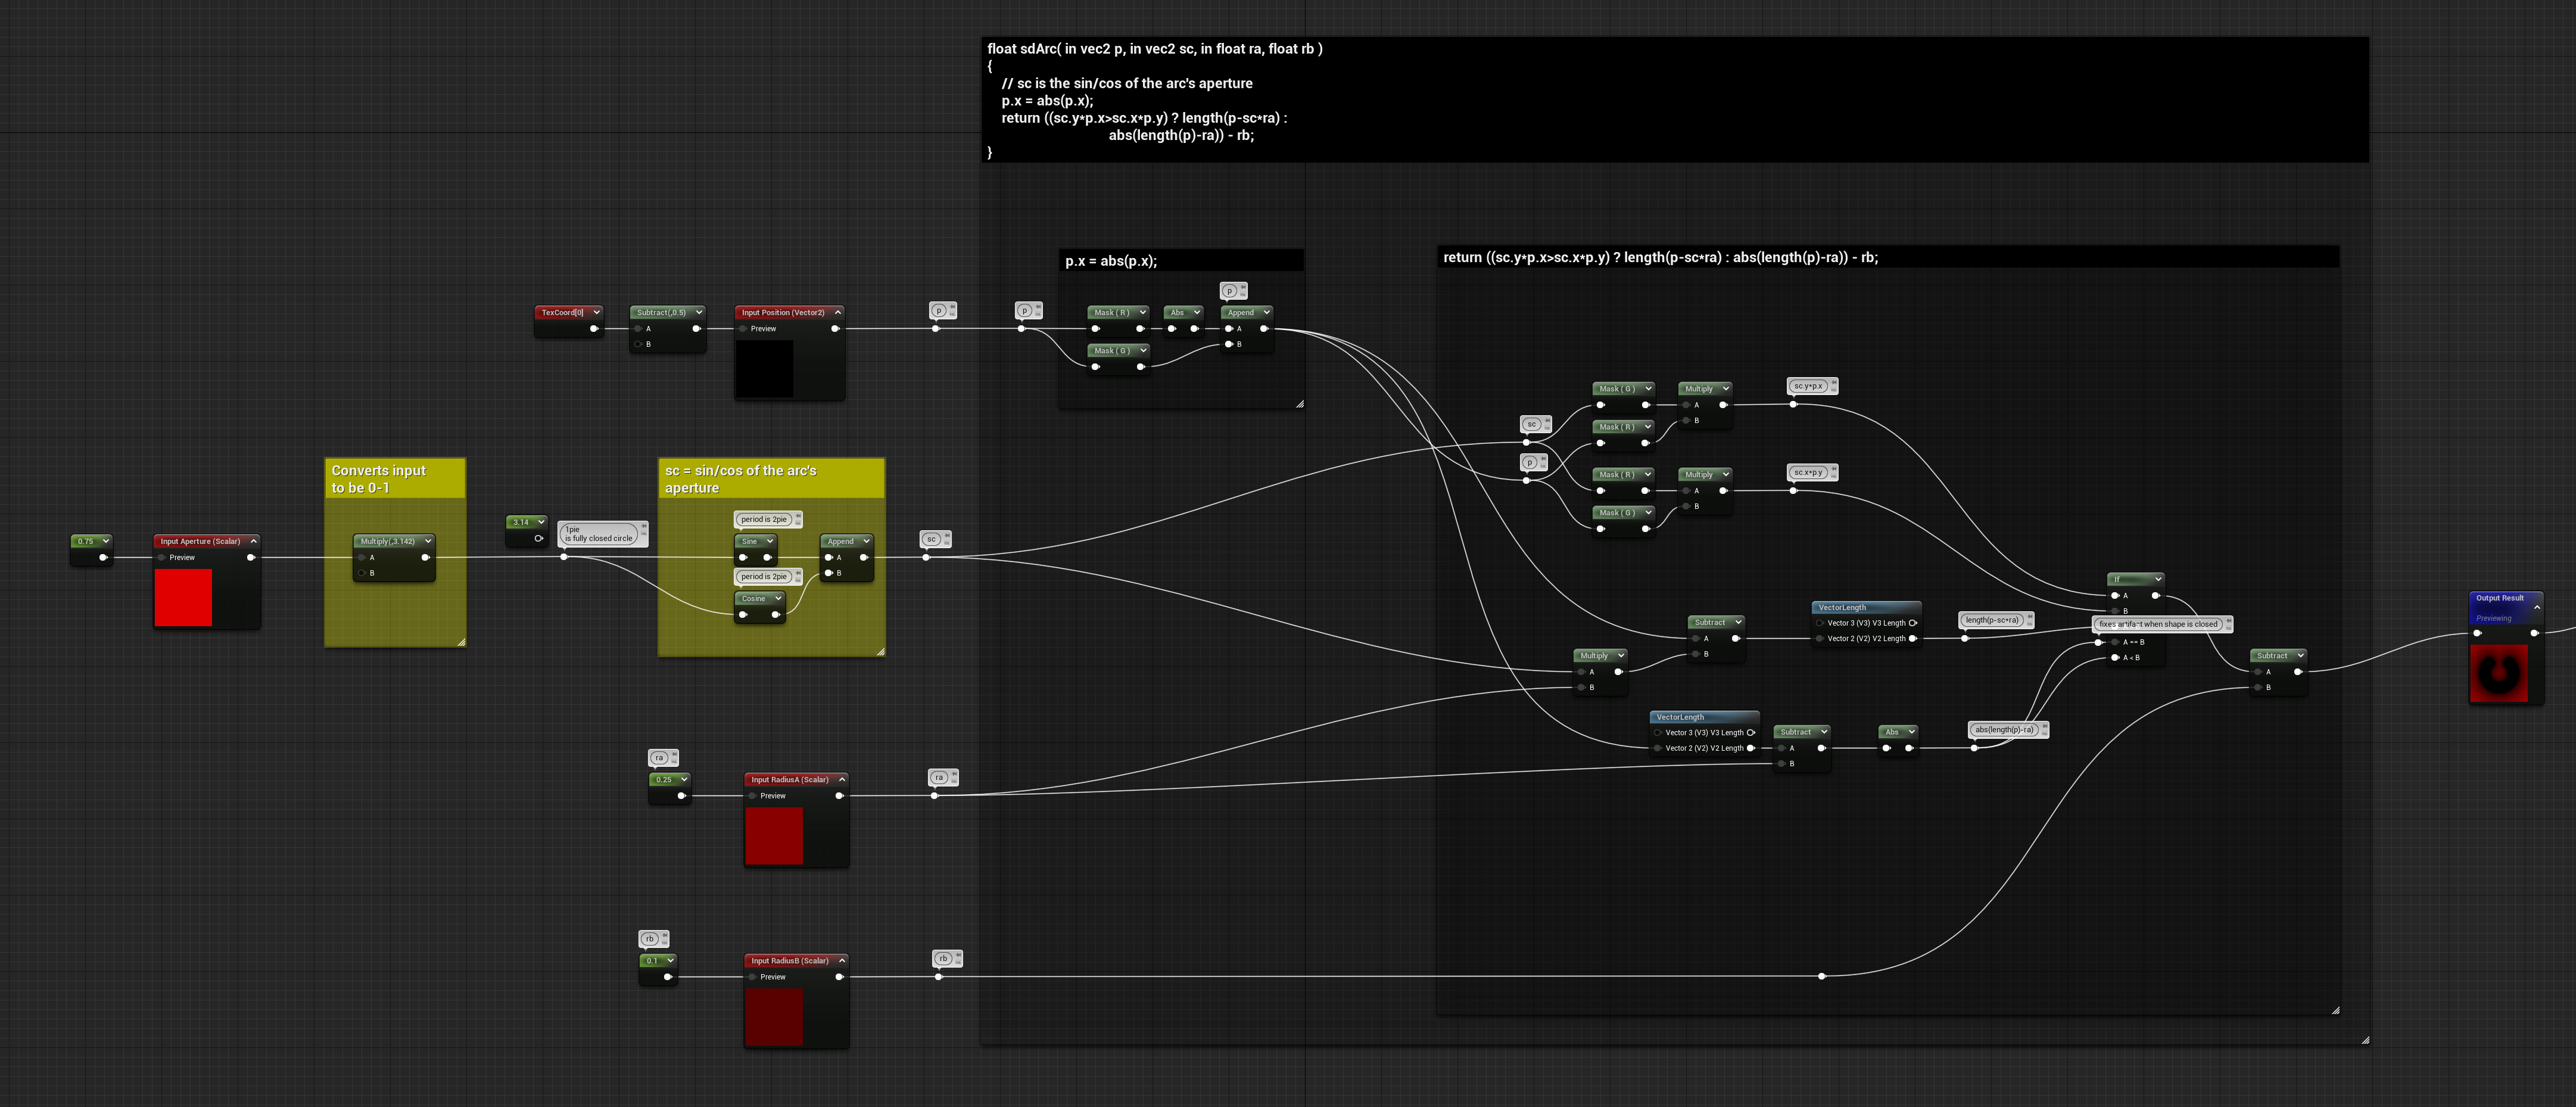Click the A == B input pin on If node

(x=2115, y=642)
